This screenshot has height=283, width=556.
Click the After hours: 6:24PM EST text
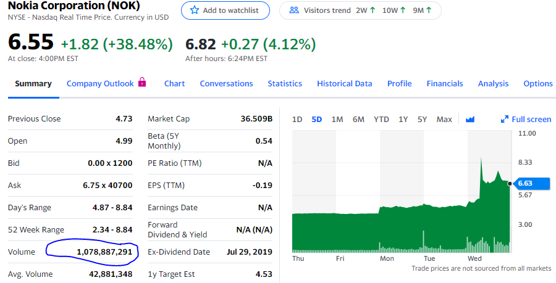click(x=226, y=59)
